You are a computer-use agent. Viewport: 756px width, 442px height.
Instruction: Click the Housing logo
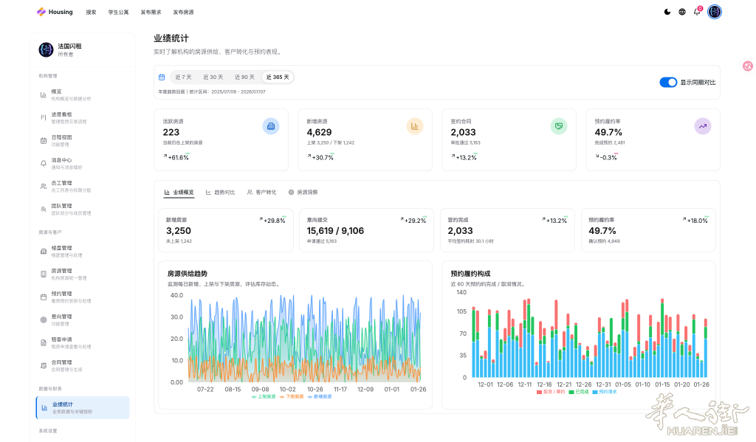click(x=55, y=12)
